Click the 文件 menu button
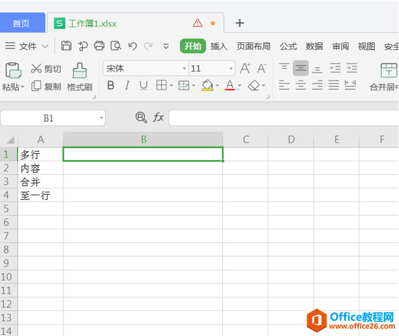399x336 pixels. click(27, 46)
